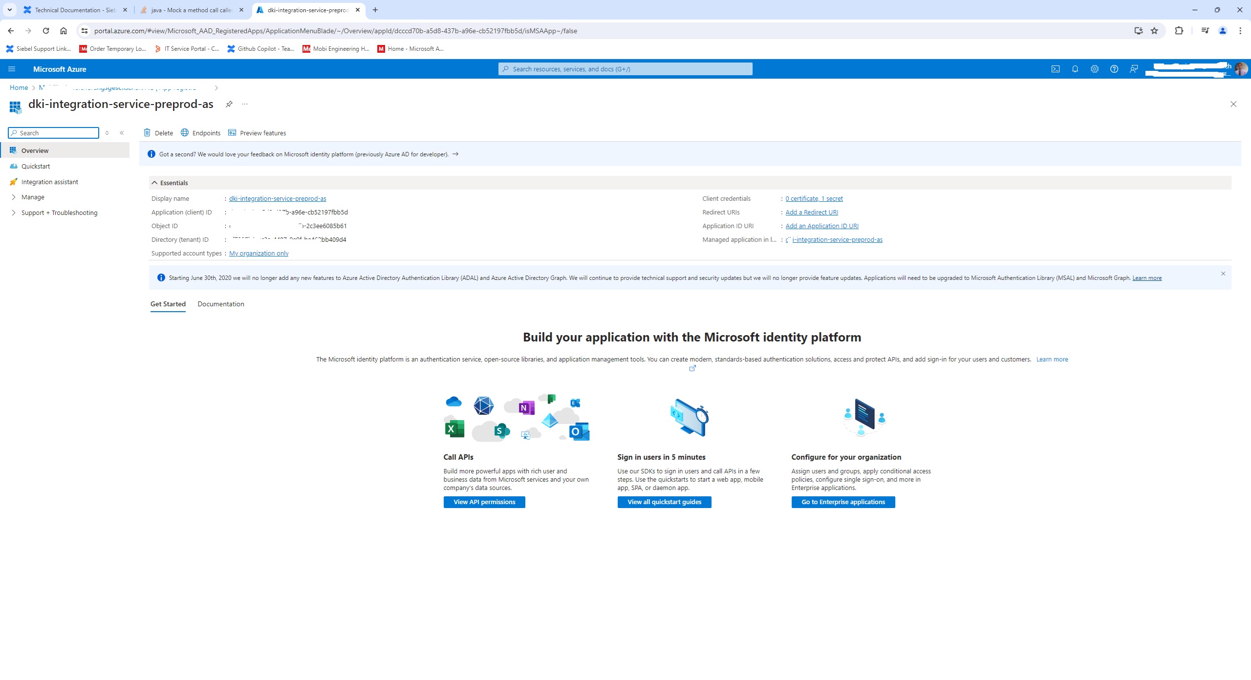Open IT Service Portal bookmark
This screenshot has height=680, width=1251.
pos(187,49)
